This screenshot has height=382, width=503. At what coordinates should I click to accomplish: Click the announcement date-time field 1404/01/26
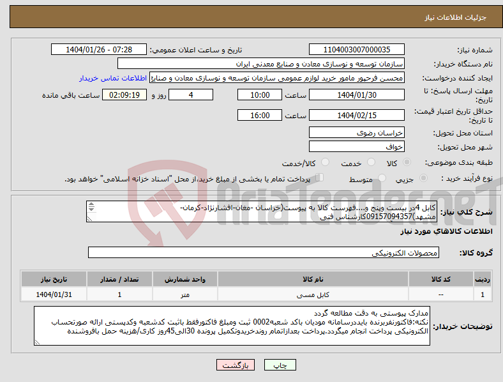point(99,49)
